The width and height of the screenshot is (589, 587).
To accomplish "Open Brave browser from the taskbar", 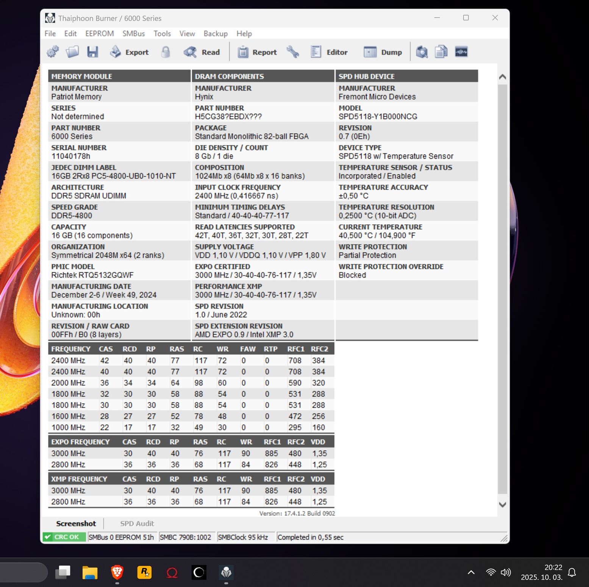I will 117,572.
